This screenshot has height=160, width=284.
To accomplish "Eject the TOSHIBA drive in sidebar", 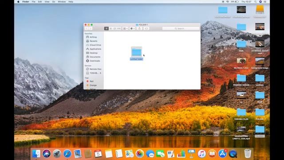I will click(101, 73).
